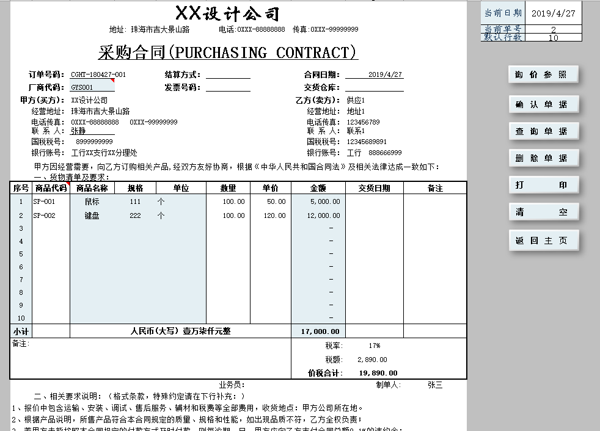The image size is (600, 431).
Task: Select the 17% tax rate cell
Action: pyautogui.click(x=375, y=346)
